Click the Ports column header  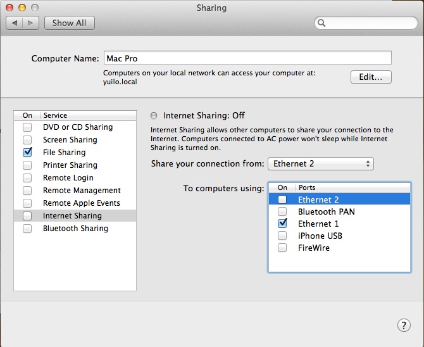pos(353,188)
